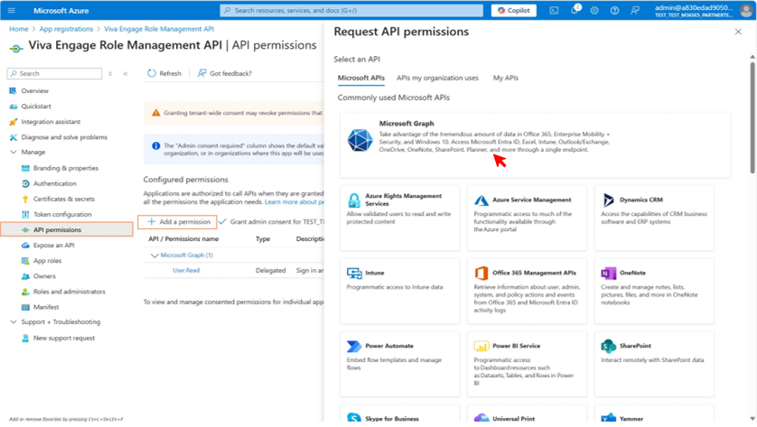
Task: Select the Microsoft Graph API card
Action: click(x=535, y=144)
